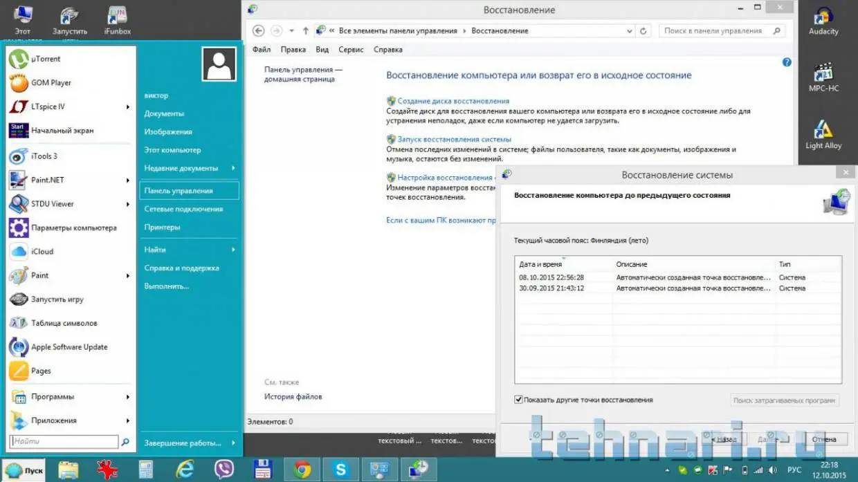Open the Сервис menu
858x482 pixels.
351,50
